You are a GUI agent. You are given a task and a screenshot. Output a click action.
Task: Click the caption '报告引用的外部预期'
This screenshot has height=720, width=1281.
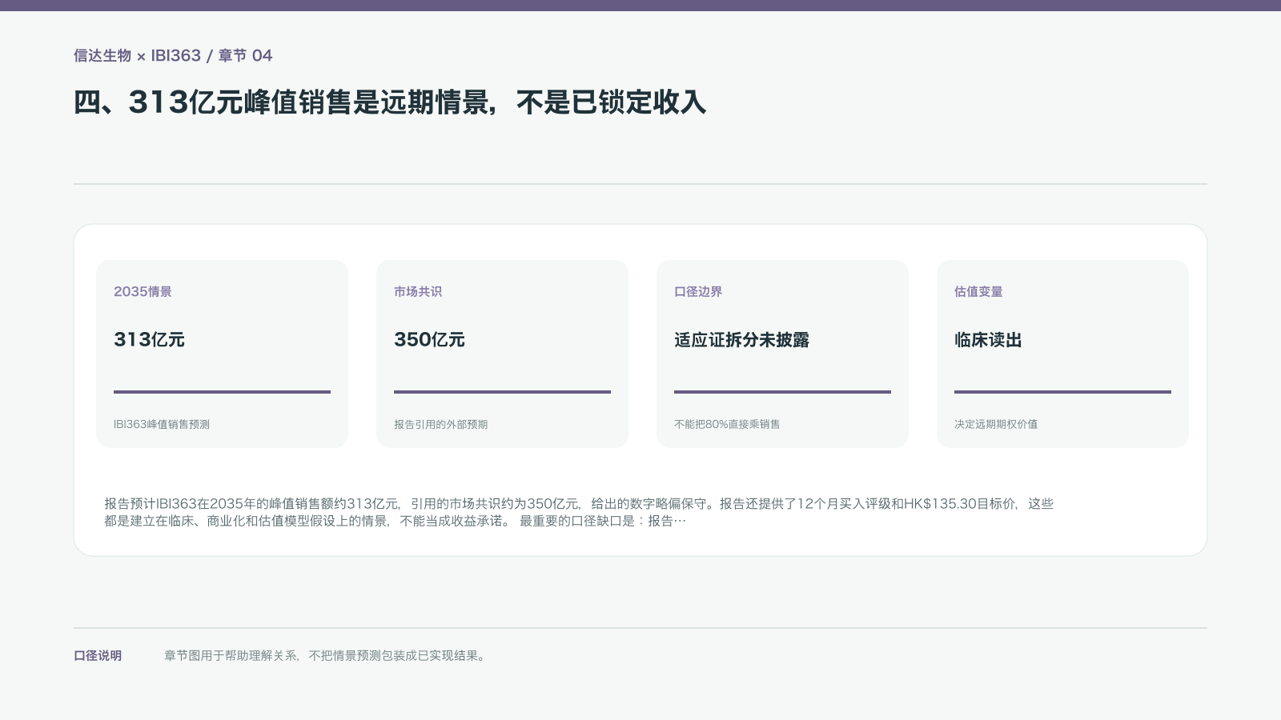coord(440,424)
